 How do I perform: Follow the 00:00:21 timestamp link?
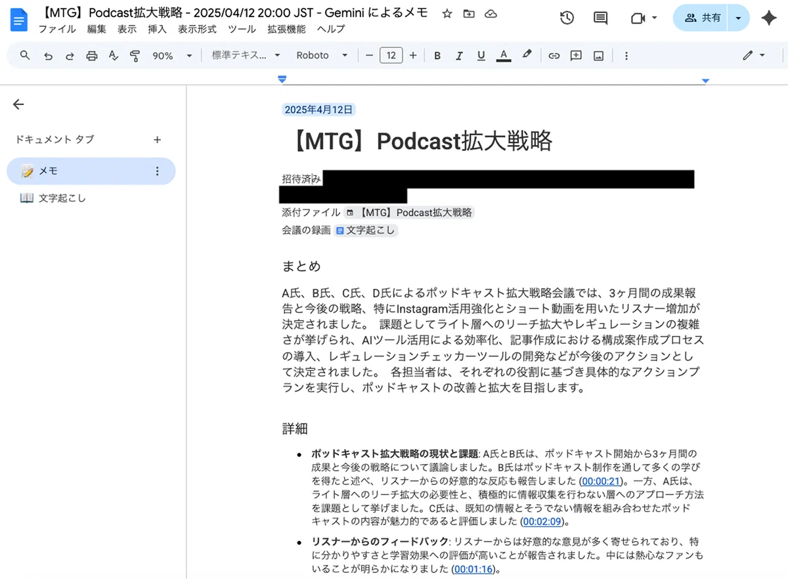click(601, 481)
